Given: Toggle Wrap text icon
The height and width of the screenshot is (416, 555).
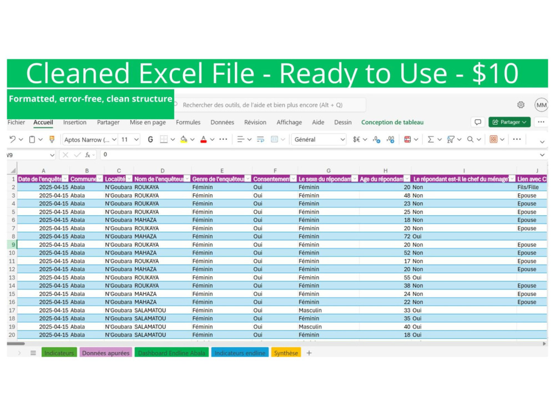Looking at the screenshot, I should click(x=260, y=139).
